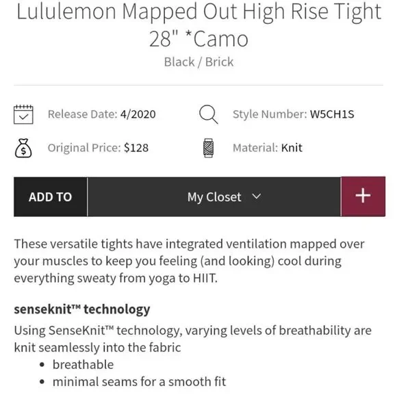Click the calendar release date icon
This screenshot has width=397, height=397.
[23, 114]
